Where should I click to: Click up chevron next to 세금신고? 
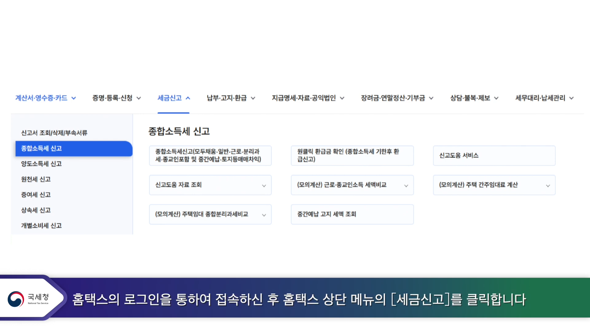[x=188, y=98]
